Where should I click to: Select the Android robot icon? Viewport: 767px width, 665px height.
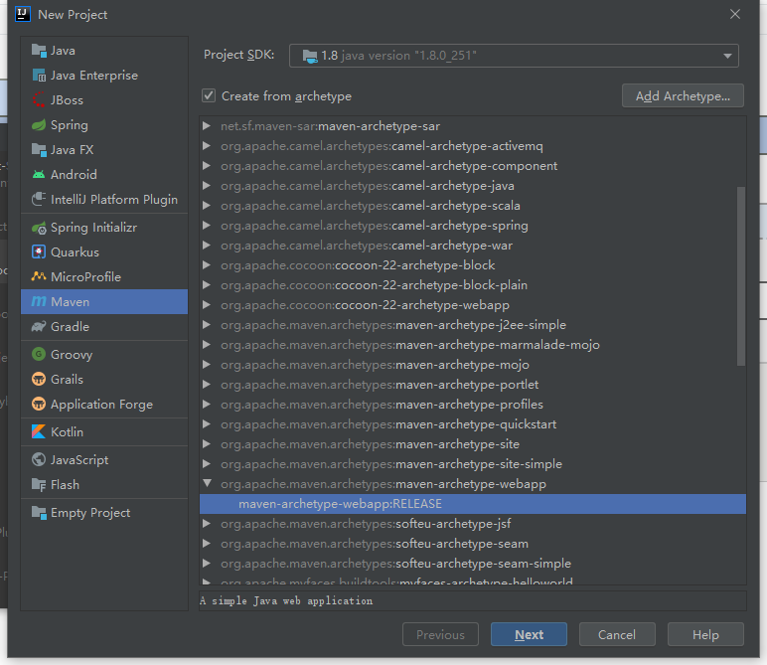pos(39,175)
